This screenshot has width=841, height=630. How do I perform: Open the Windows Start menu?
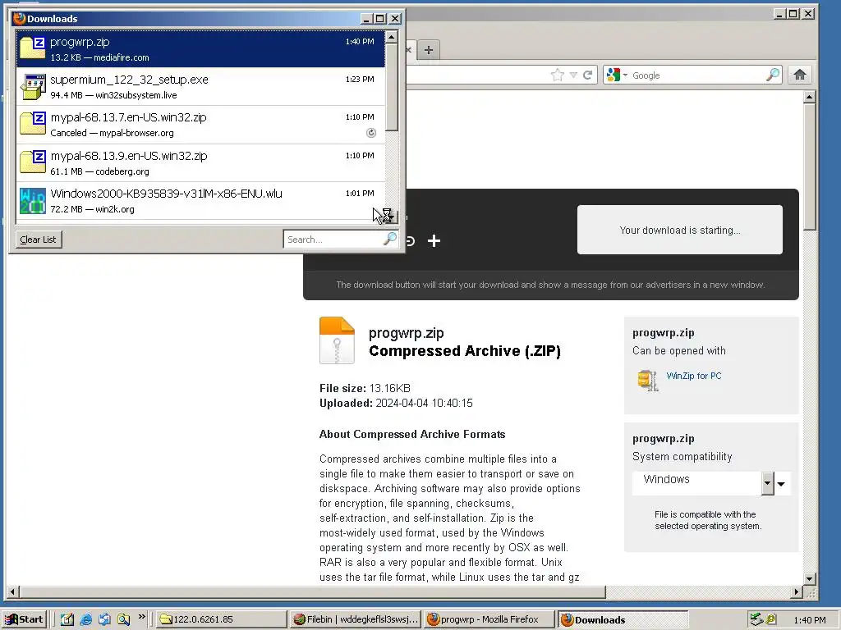point(24,619)
